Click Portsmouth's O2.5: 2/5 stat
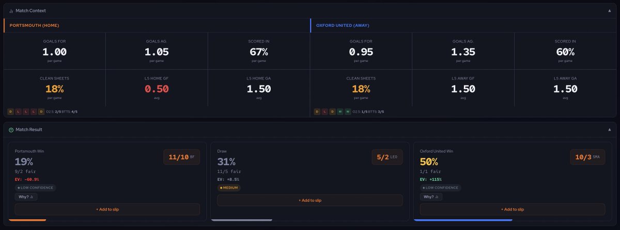620x230 pixels. click(x=55, y=111)
